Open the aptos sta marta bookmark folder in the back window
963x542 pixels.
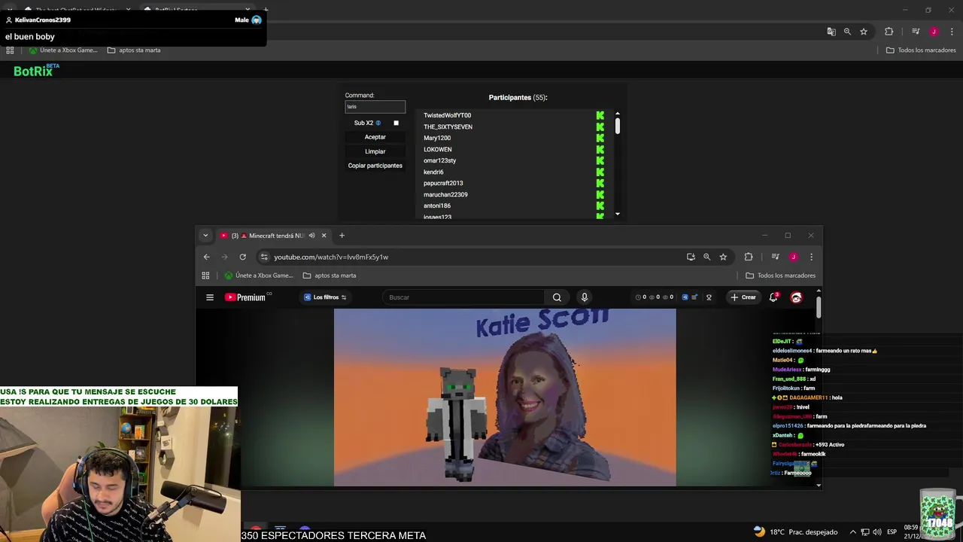point(134,50)
